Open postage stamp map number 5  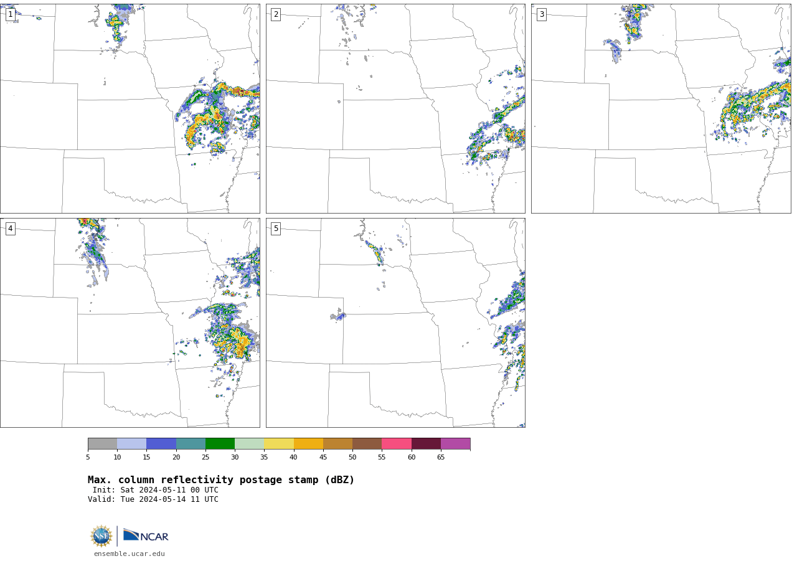[395, 323]
